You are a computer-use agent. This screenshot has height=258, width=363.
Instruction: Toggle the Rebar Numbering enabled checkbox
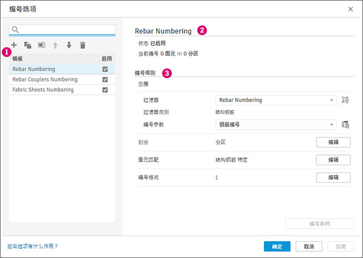click(105, 70)
